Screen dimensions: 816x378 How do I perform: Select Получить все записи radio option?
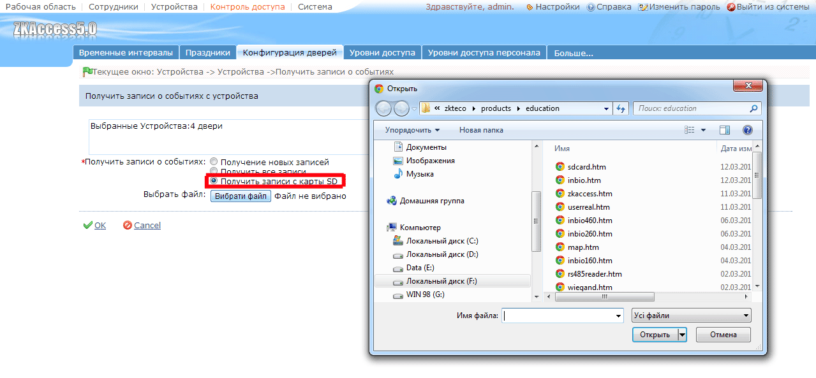tap(214, 171)
